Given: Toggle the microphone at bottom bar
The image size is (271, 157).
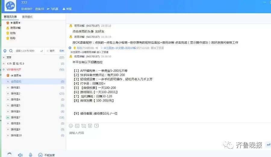Looking at the screenshot, I should (x=30, y=155).
